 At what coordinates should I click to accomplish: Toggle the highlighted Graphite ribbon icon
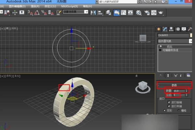coord(117,13)
